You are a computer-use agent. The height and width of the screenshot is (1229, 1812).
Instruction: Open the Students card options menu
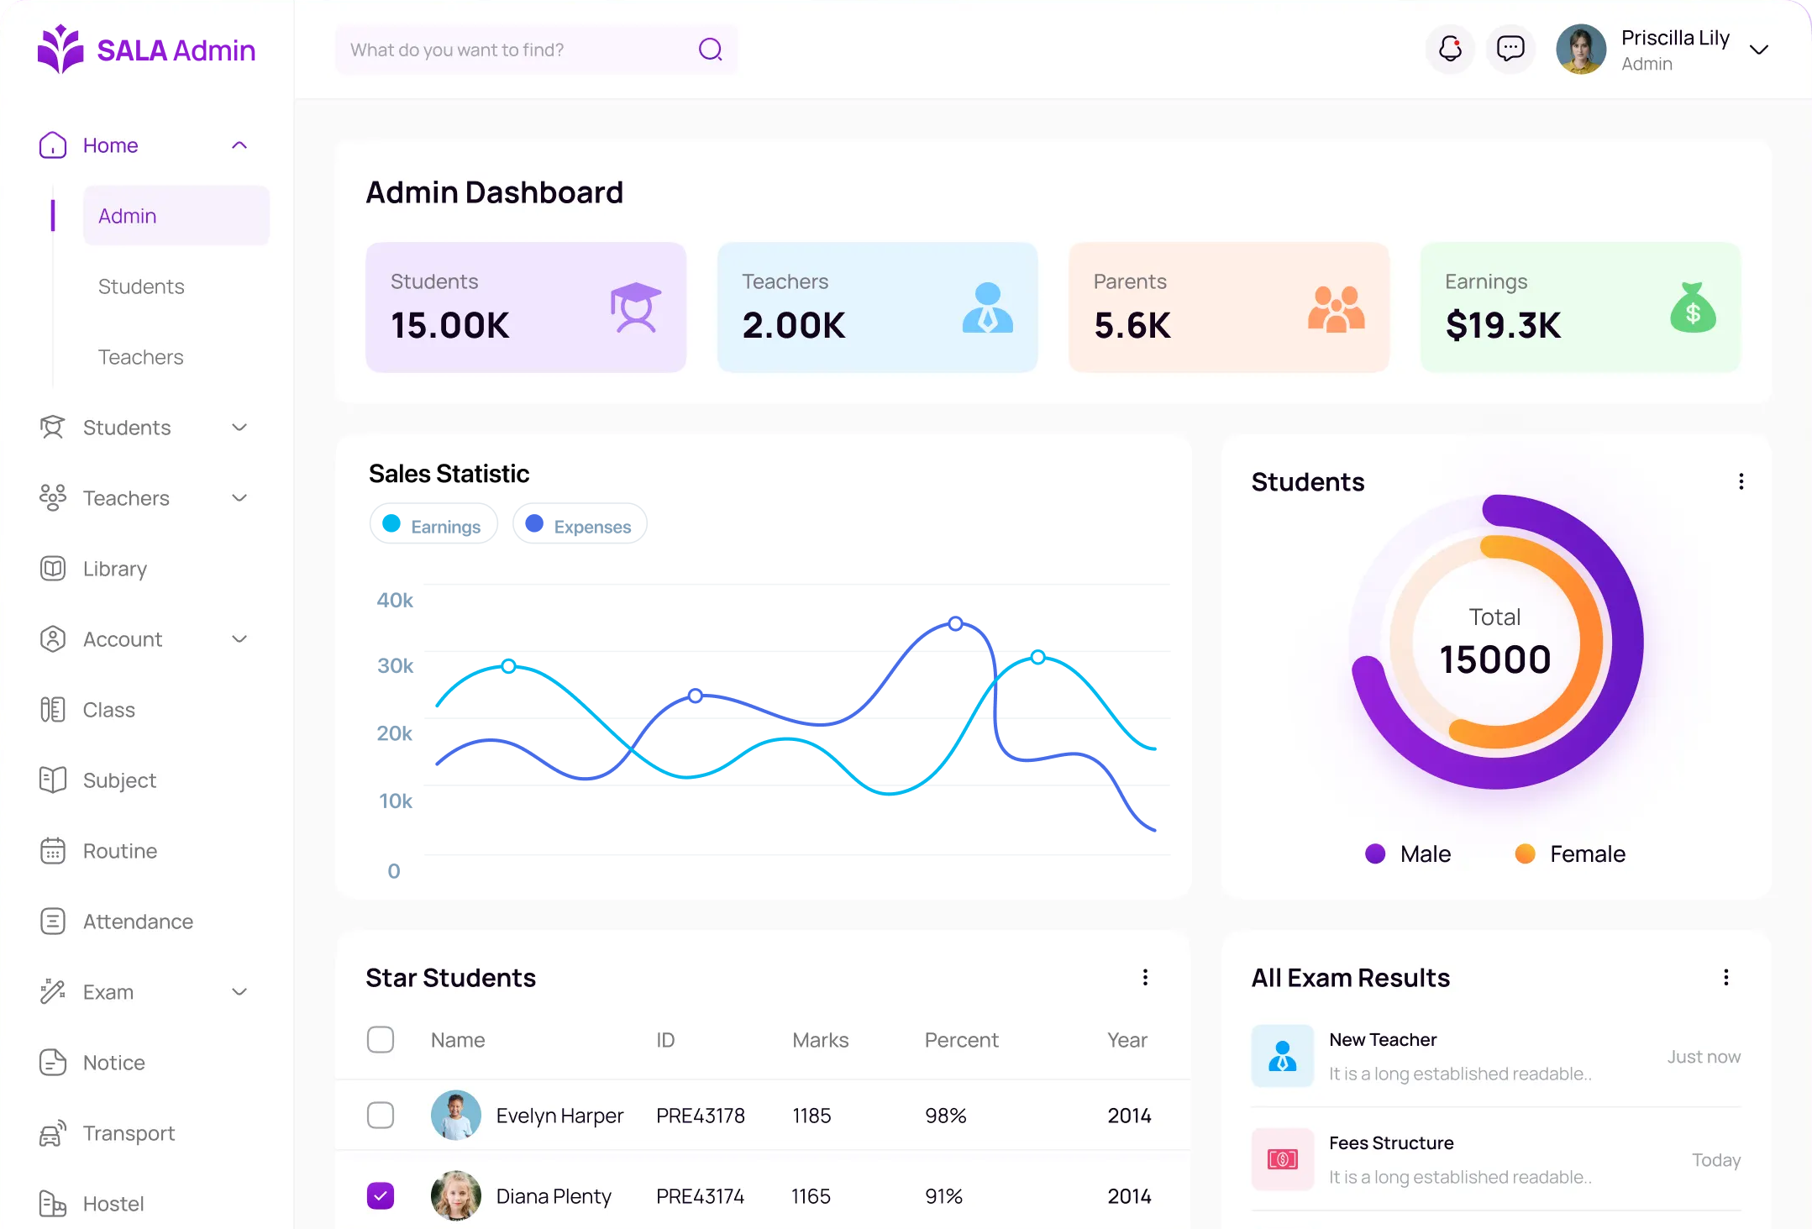(x=1741, y=481)
